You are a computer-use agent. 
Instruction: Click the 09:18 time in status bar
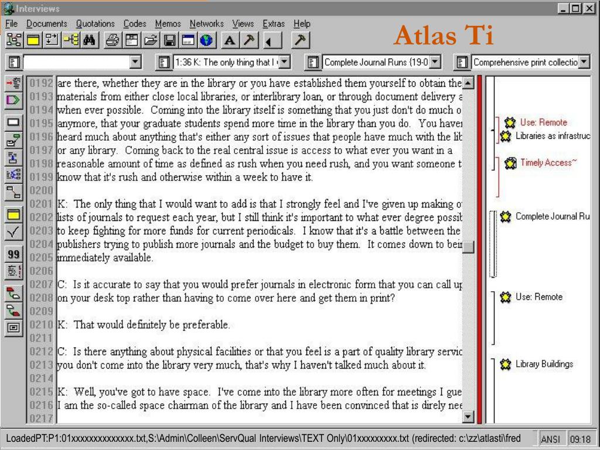click(581, 439)
